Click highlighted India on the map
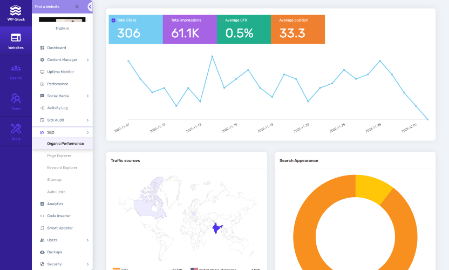 click(x=217, y=228)
